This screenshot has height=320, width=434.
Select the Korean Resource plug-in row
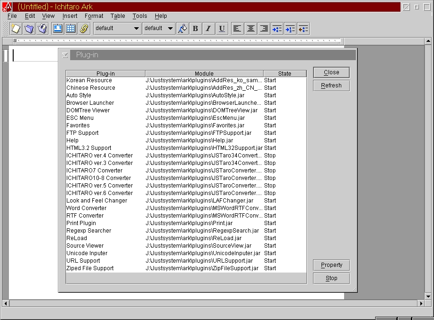186,80
